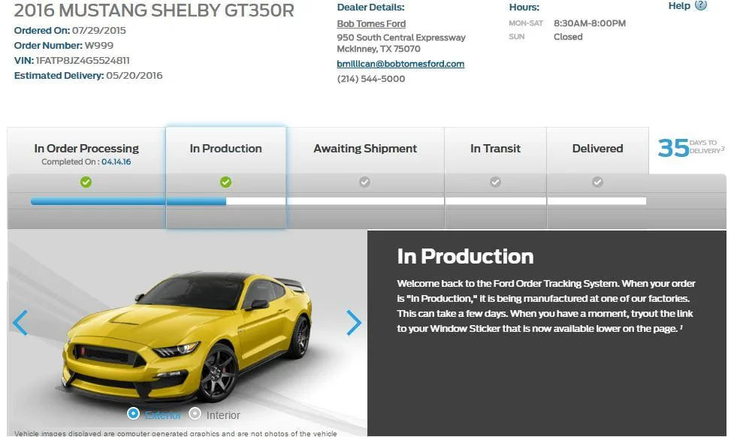Click the Hours heading
The height and width of the screenshot is (437, 731).
524,8
